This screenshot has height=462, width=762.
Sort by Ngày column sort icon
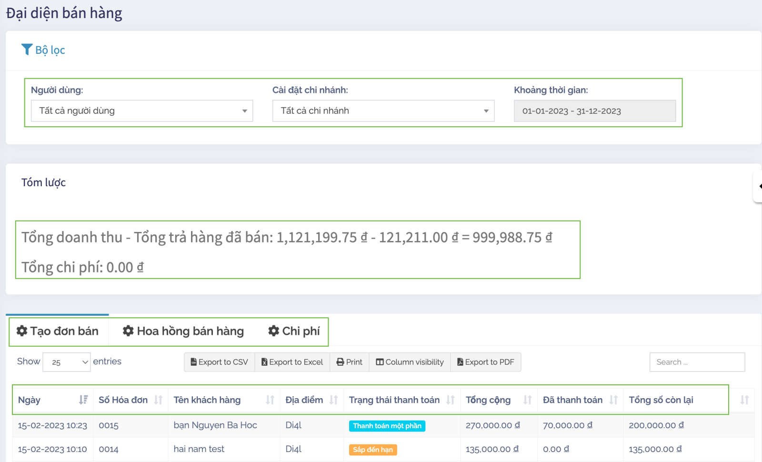pyautogui.click(x=83, y=400)
